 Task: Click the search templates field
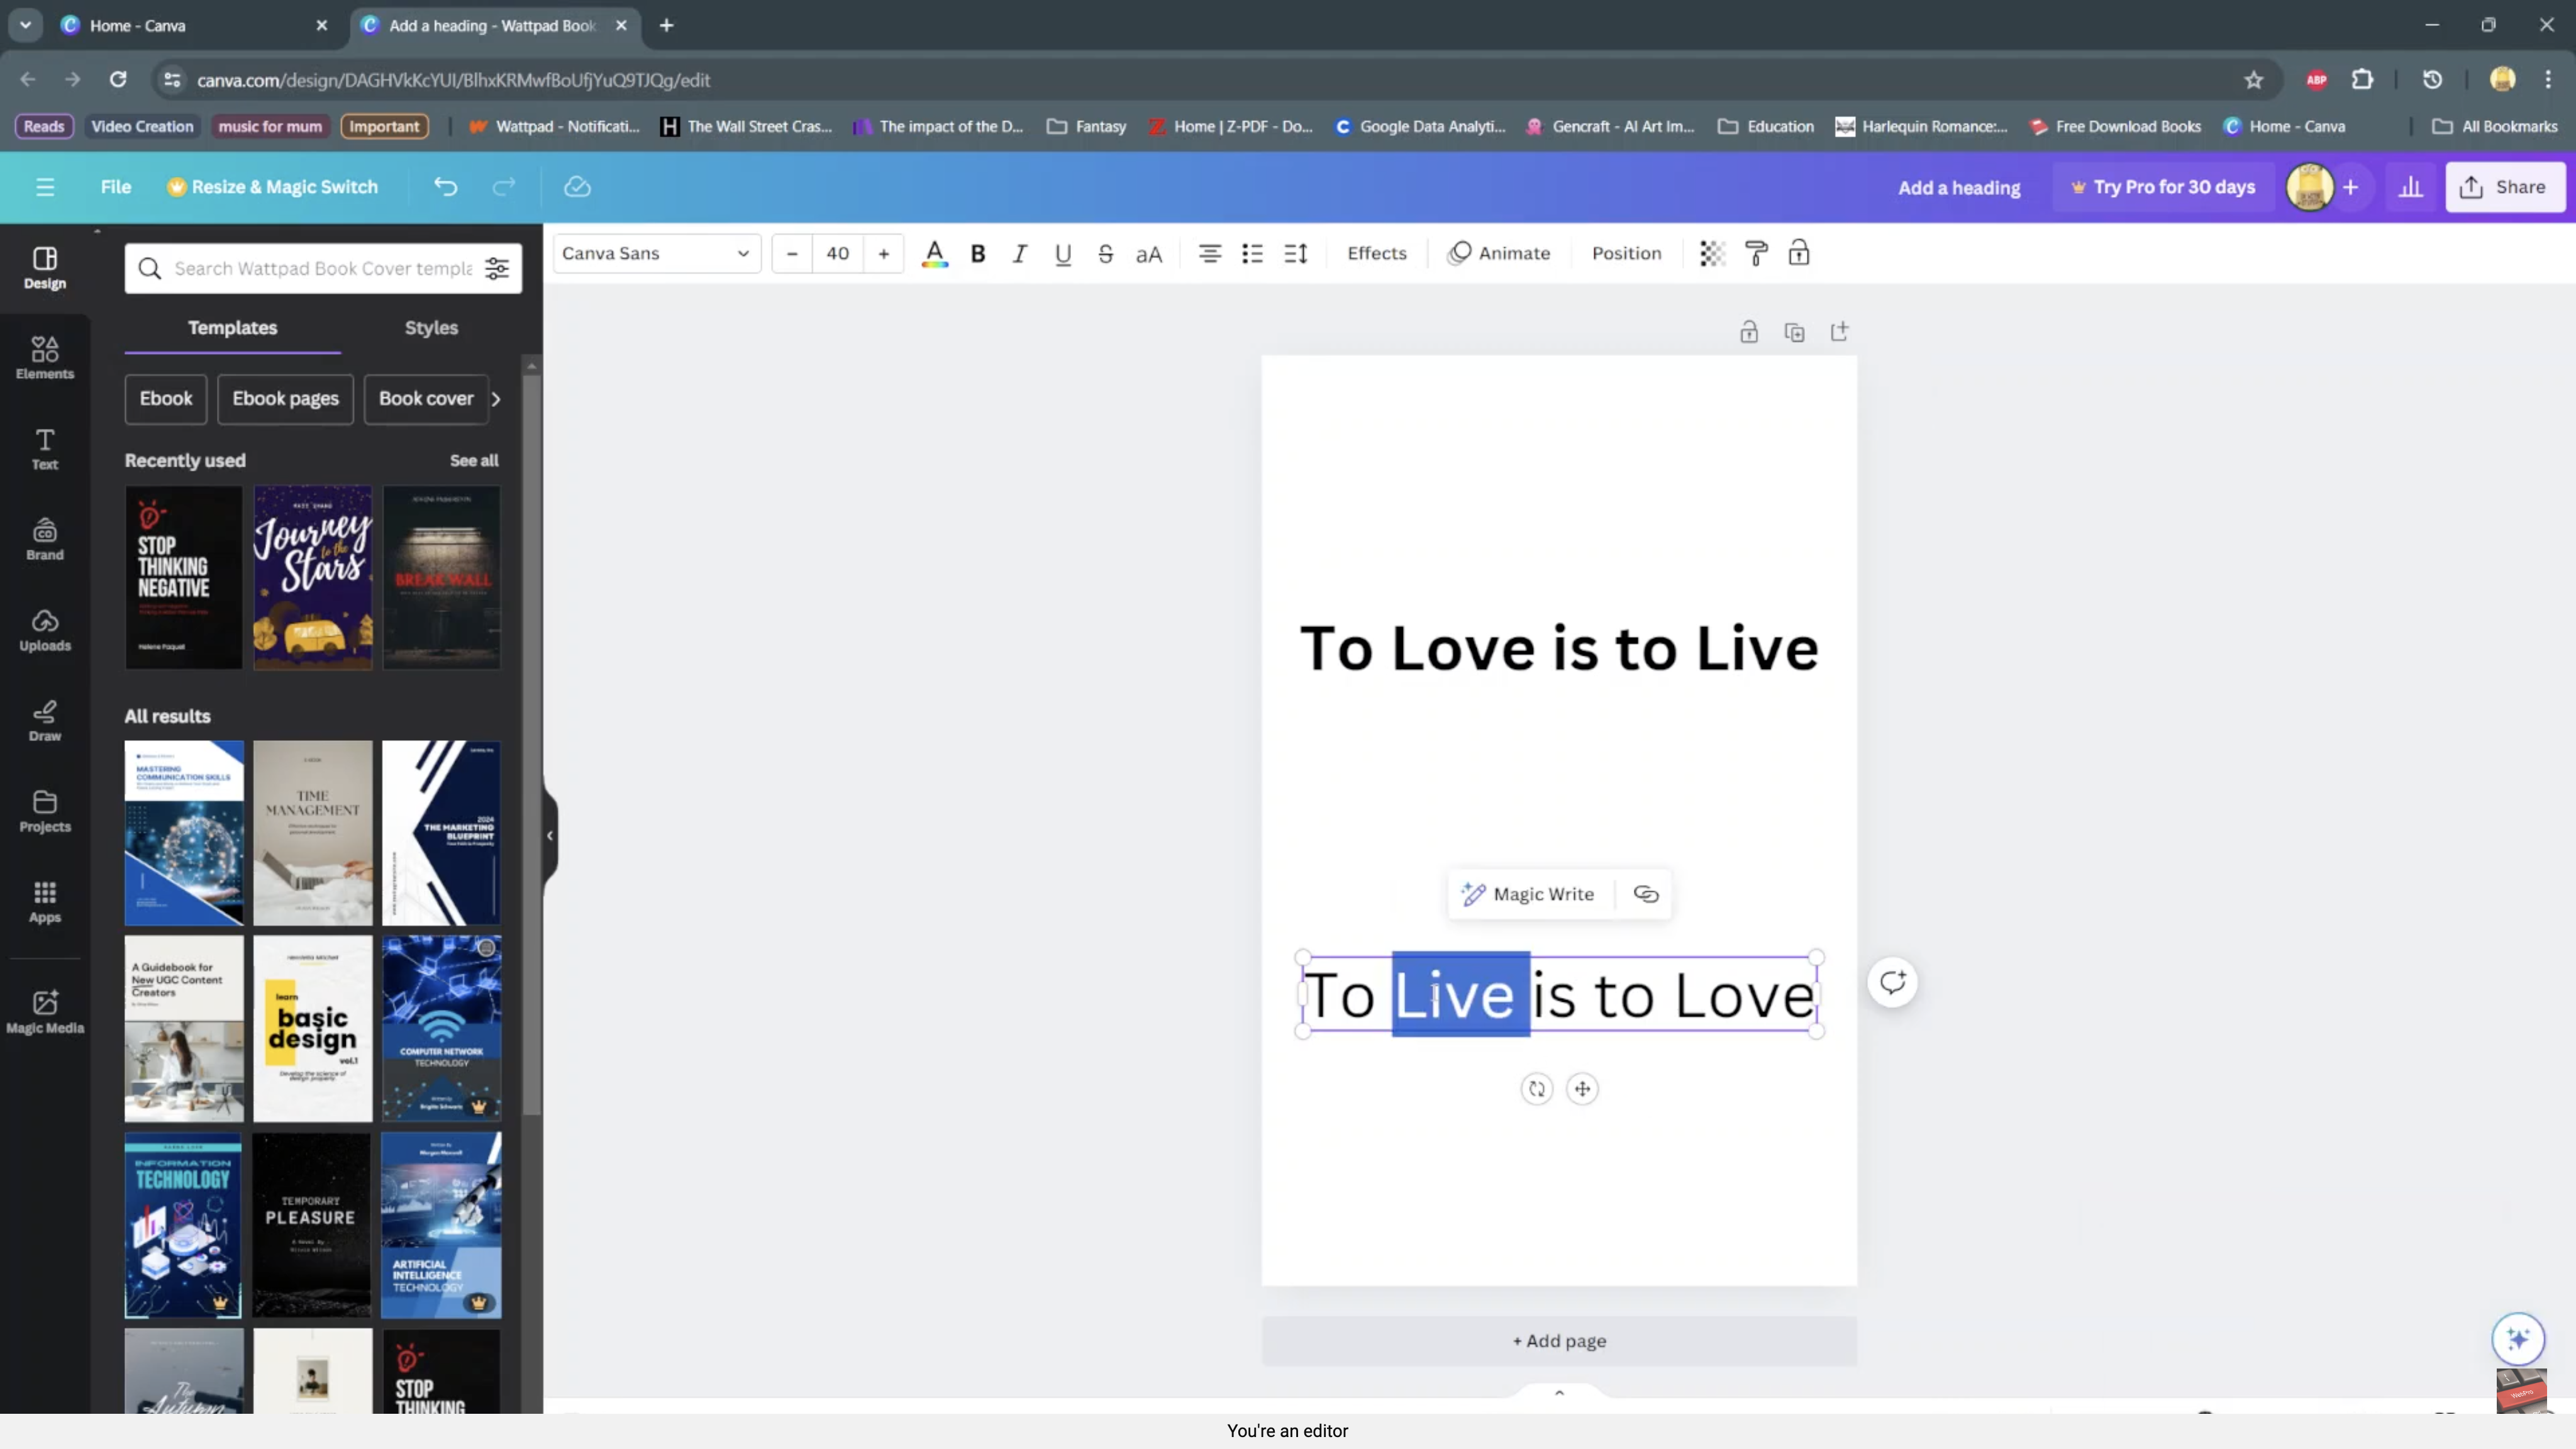click(x=322, y=269)
